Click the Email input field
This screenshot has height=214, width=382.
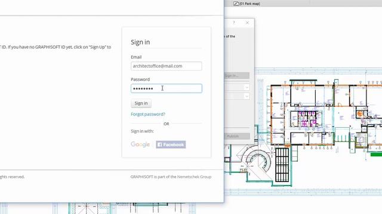point(166,66)
